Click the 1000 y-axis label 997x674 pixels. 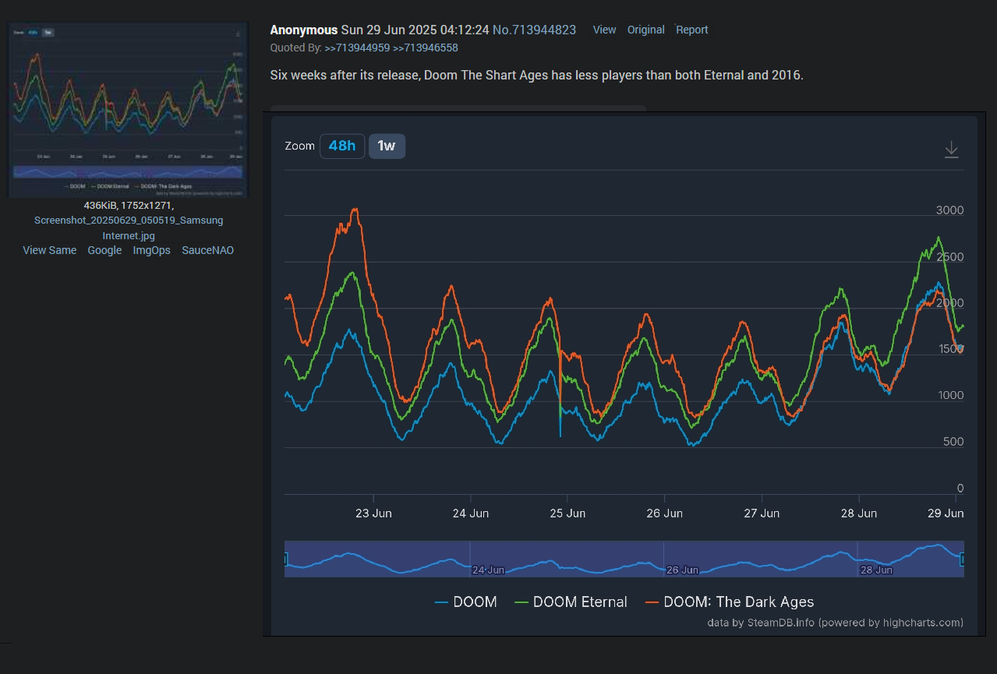click(949, 395)
